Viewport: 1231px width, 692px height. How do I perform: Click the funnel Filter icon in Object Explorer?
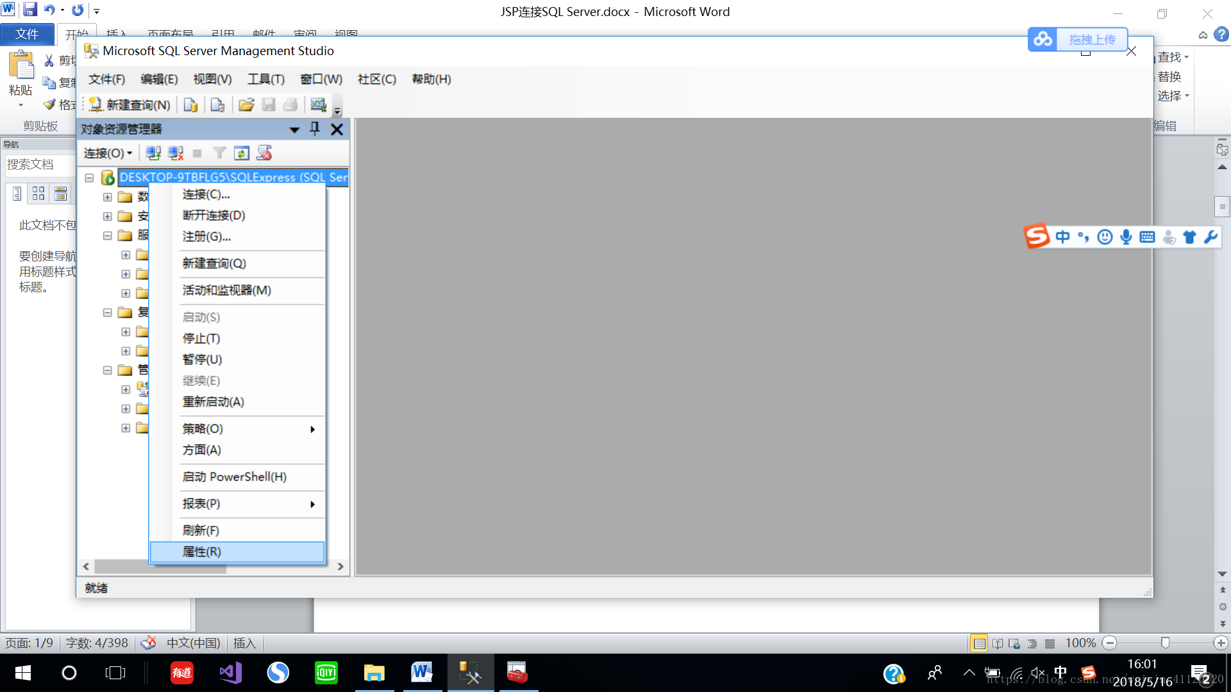219,153
